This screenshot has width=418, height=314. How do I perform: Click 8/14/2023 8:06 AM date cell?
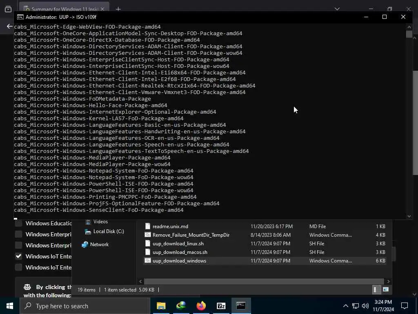271,235
